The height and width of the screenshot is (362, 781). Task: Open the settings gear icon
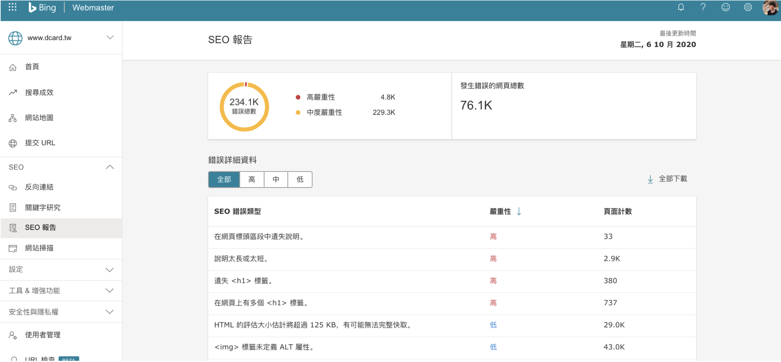[x=748, y=7]
